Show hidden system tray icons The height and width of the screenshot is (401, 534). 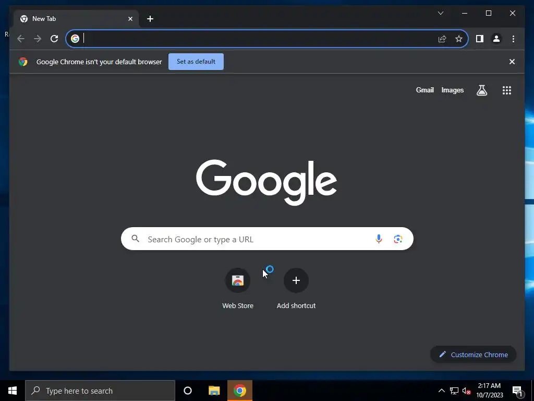pyautogui.click(x=441, y=391)
